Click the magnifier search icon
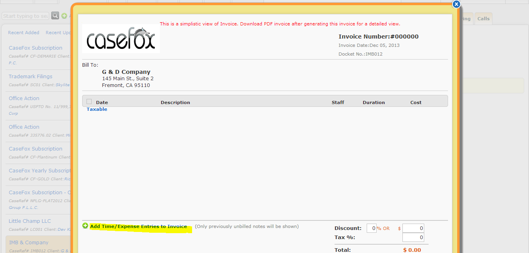 (55, 16)
